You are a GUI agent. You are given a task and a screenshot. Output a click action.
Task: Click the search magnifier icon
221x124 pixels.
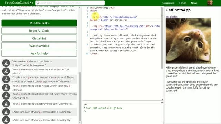coord(38,3)
